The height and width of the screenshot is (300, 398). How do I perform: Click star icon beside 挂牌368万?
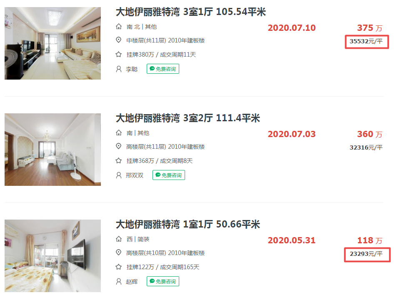click(x=118, y=161)
